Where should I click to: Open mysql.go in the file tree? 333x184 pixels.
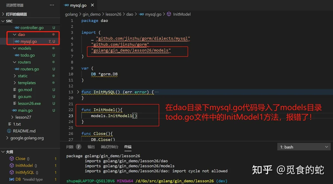click(29, 42)
